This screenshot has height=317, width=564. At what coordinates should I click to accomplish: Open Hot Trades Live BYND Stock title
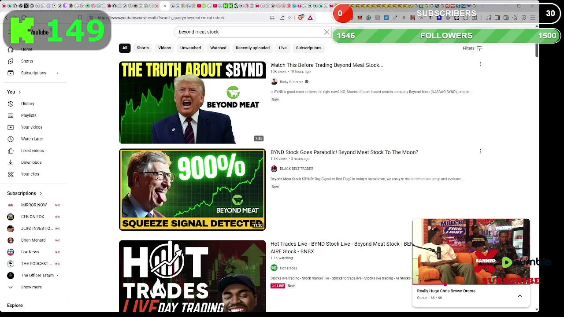point(341,247)
